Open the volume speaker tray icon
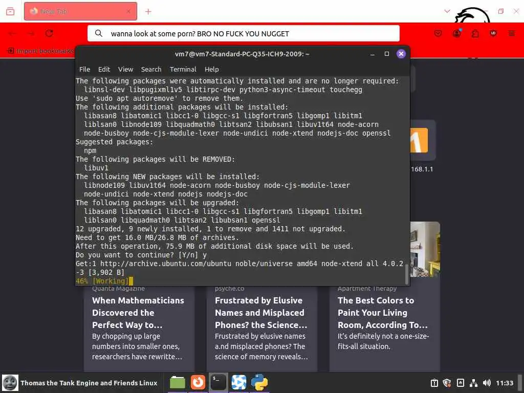This screenshot has width=524, height=393. click(x=487, y=383)
